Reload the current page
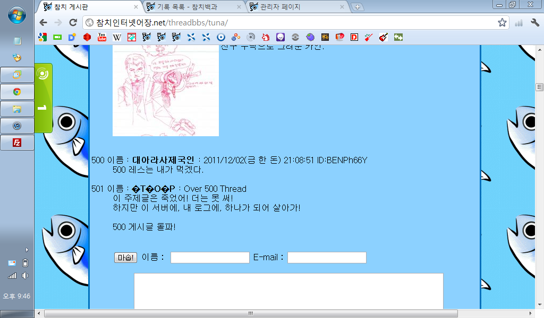544x318 pixels. [73, 23]
